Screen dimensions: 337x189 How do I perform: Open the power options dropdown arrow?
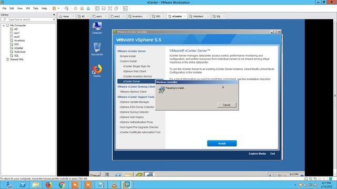[x=58, y=8]
